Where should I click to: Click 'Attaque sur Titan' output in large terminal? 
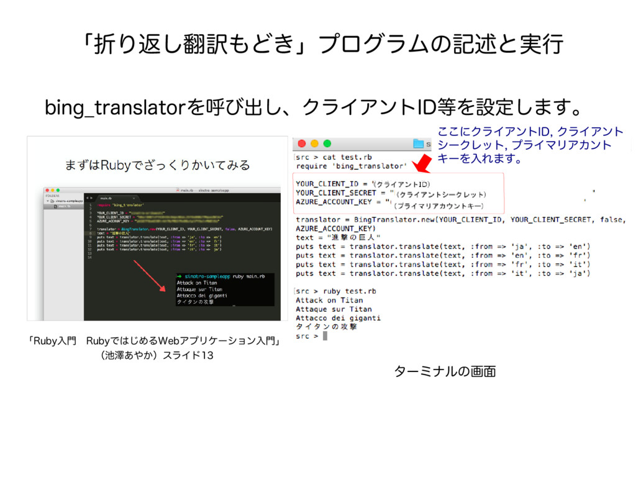(334, 309)
